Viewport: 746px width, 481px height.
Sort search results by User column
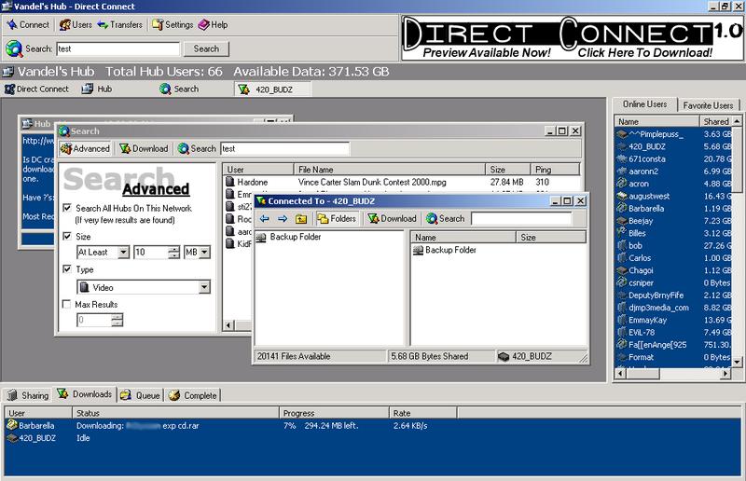coord(258,170)
